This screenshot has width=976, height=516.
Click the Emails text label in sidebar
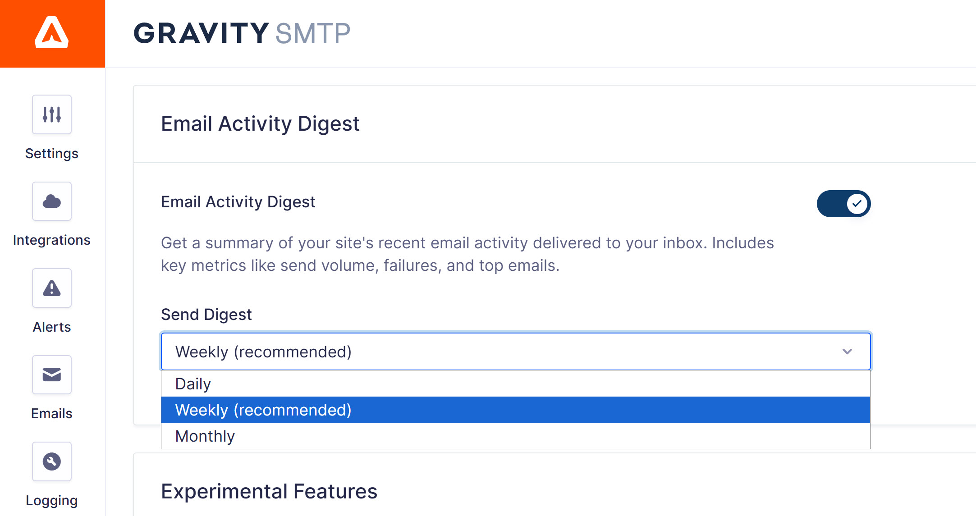tap(52, 414)
